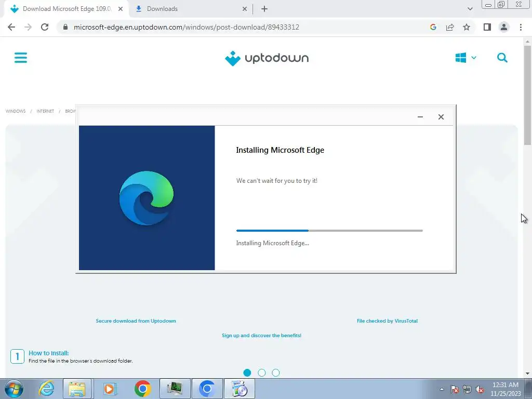This screenshot has width=532, height=399.
Task: Click the scrollbar down arrow
Action: click(527, 373)
